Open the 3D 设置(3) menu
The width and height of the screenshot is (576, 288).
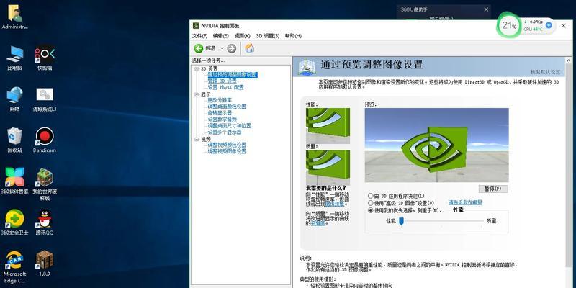(267, 36)
